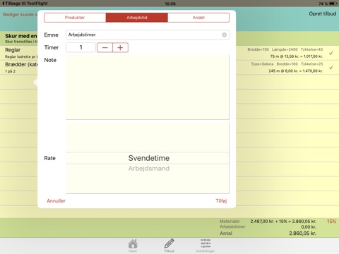339x254 pixels.
Task: Tap the battery indicator in status bar
Action: [x=333, y=4]
